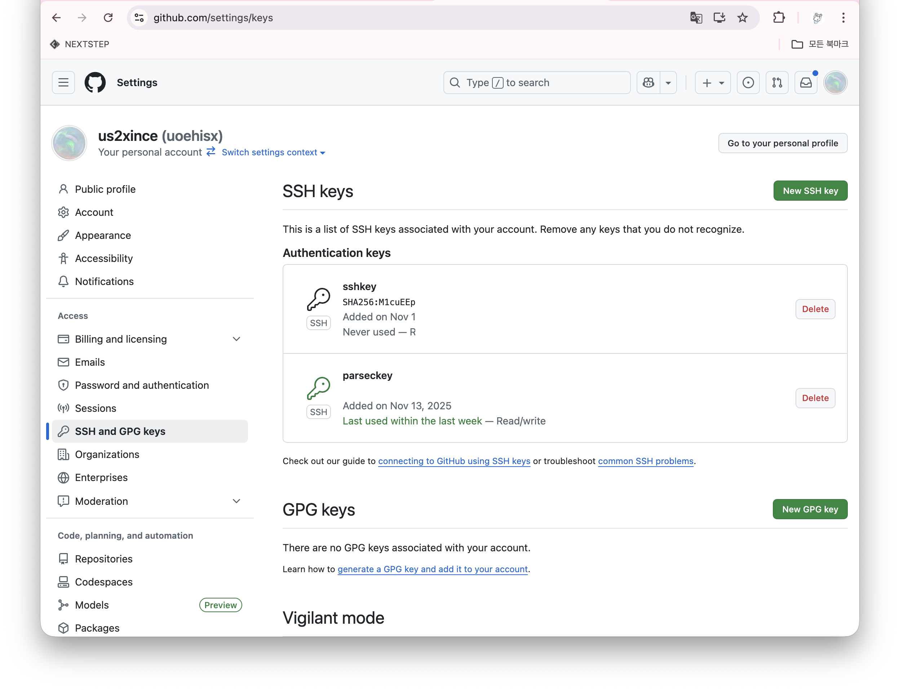
Task: Open Repositories settings
Action: point(150,558)
